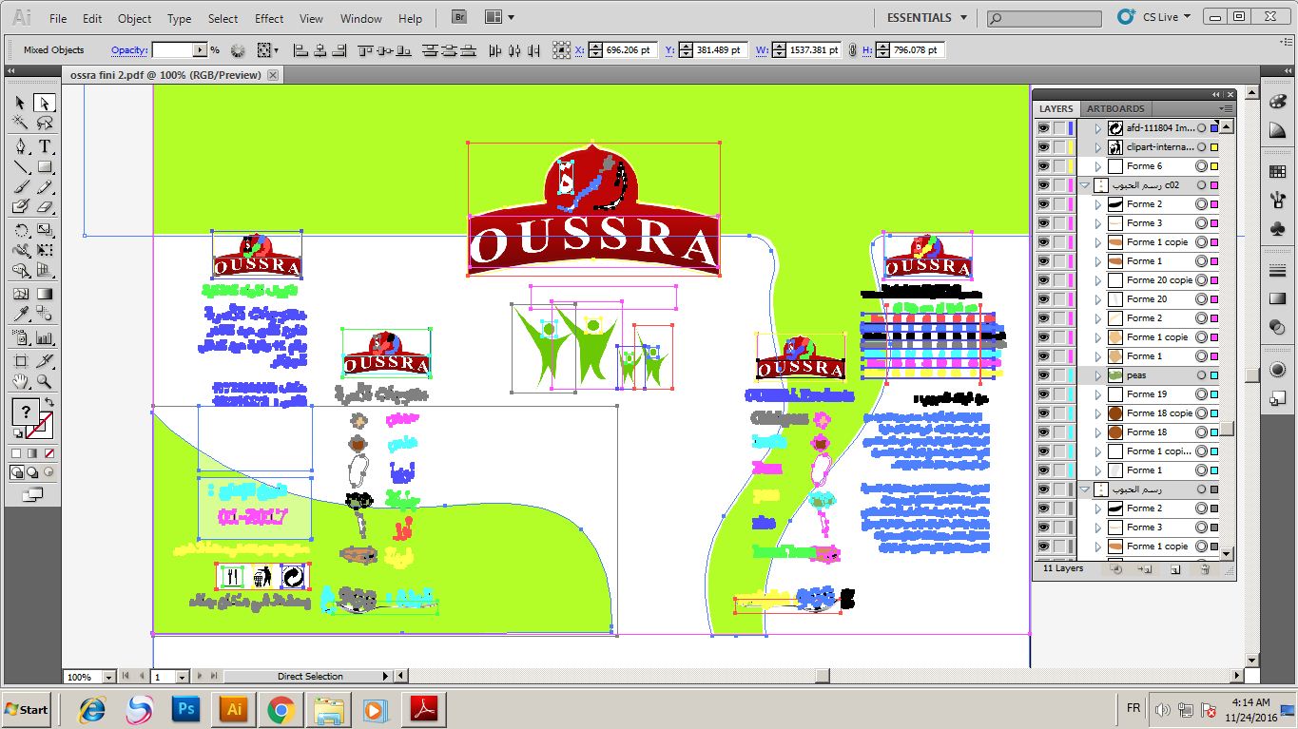Image resolution: width=1298 pixels, height=729 pixels.
Task: Click the X coordinate input field
Action: pyautogui.click(x=631, y=50)
